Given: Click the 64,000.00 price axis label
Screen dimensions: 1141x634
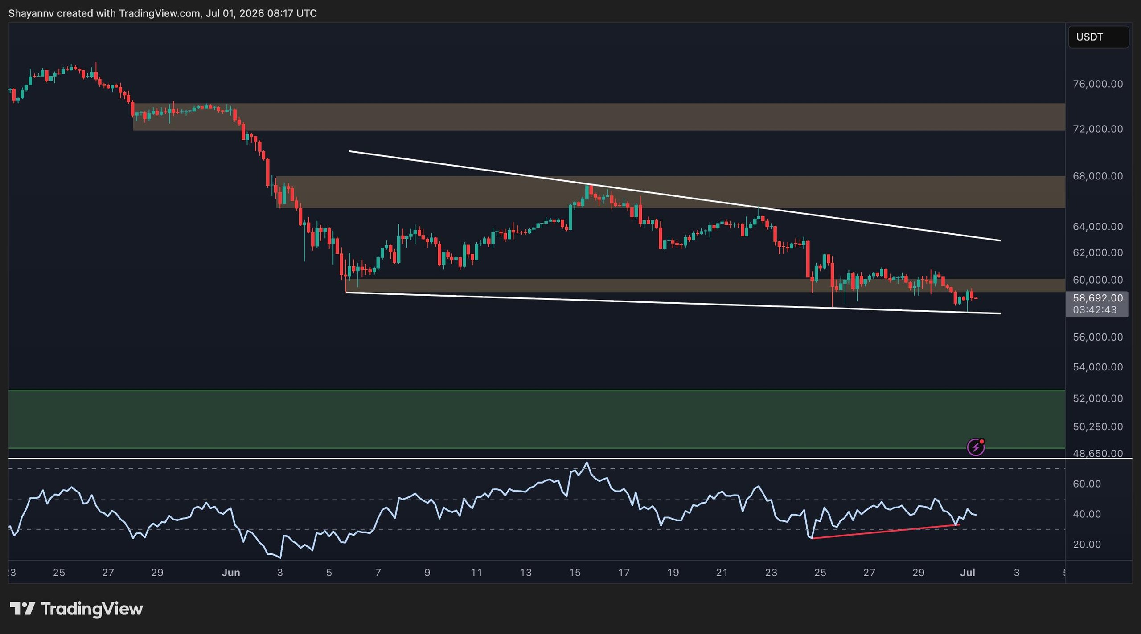Looking at the screenshot, I should tap(1098, 227).
